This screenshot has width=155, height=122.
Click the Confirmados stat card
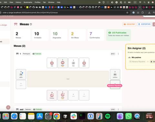[x=96, y=35]
